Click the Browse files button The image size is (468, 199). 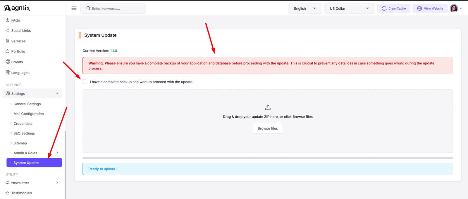coord(268,128)
